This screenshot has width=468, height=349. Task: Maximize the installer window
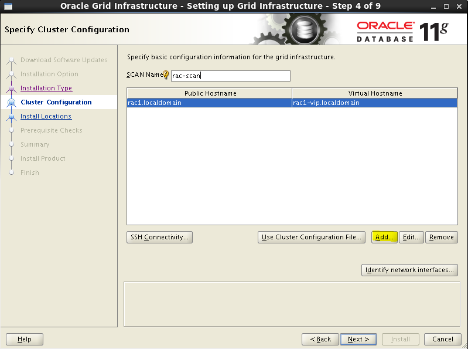pyautogui.click(x=446, y=6)
